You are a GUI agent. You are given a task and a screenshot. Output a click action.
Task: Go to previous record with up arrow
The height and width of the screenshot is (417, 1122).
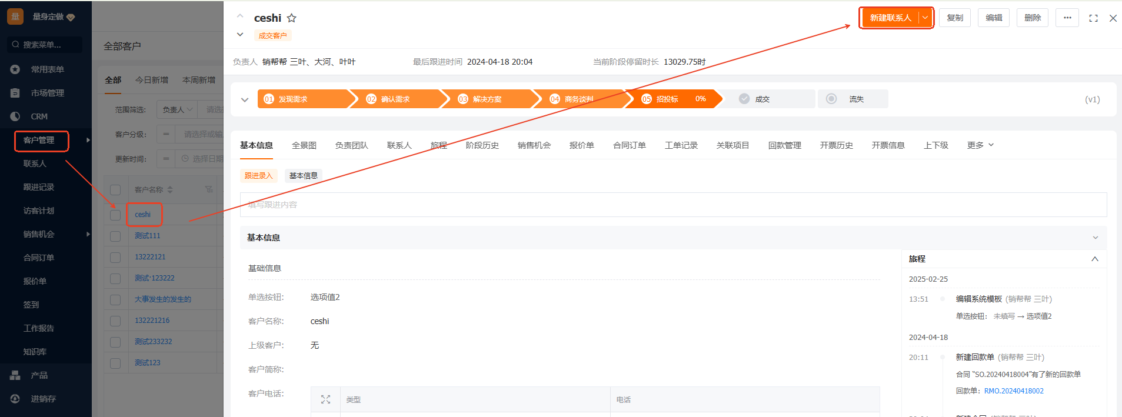240,16
